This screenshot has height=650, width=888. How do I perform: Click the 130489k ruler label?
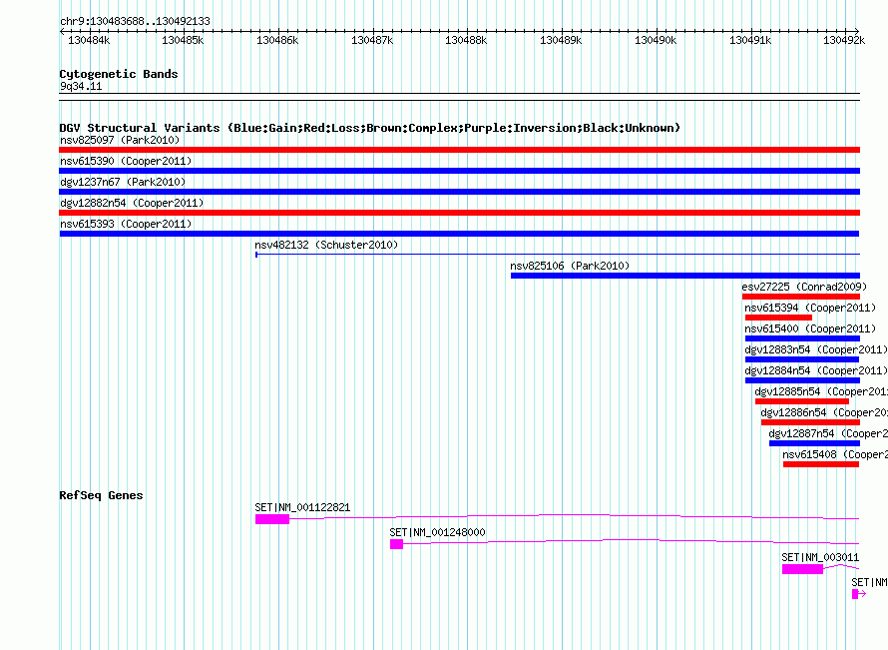click(x=561, y=40)
